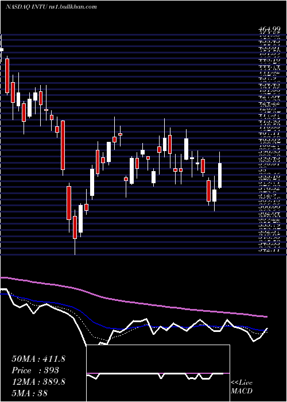Open the <<Live MACD label

pyautogui.click(x=242, y=387)
